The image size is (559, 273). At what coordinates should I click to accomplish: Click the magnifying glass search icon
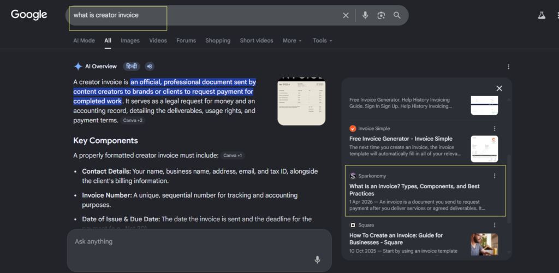[397, 15]
